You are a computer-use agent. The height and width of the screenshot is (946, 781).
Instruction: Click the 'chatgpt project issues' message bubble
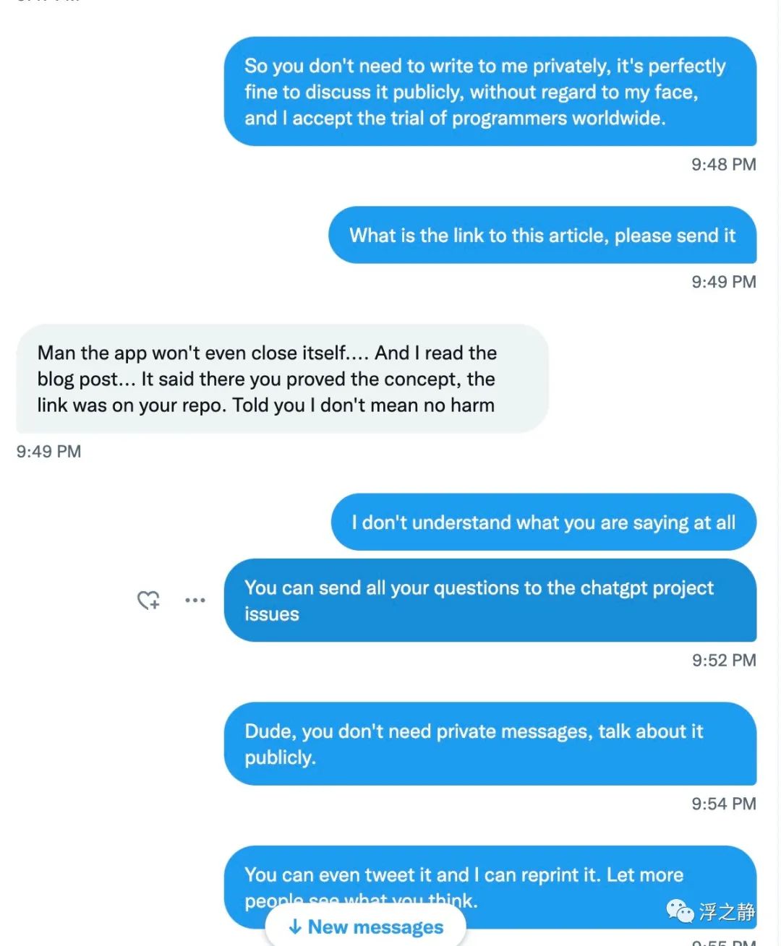[x=490, y=601]
